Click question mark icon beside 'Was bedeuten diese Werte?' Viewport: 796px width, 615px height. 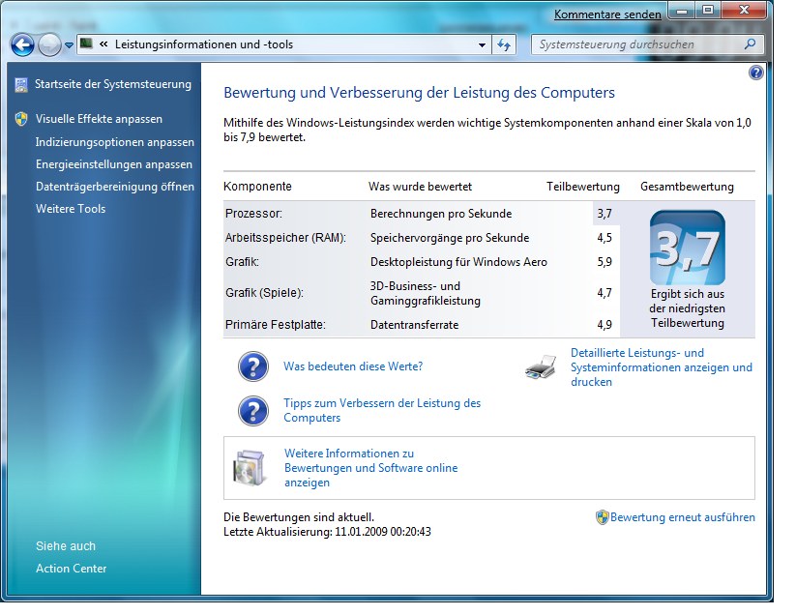point(253,366)
